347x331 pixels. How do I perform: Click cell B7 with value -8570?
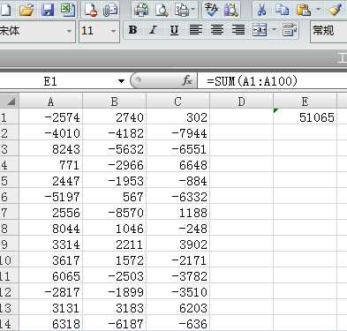(x=115, y=213)
